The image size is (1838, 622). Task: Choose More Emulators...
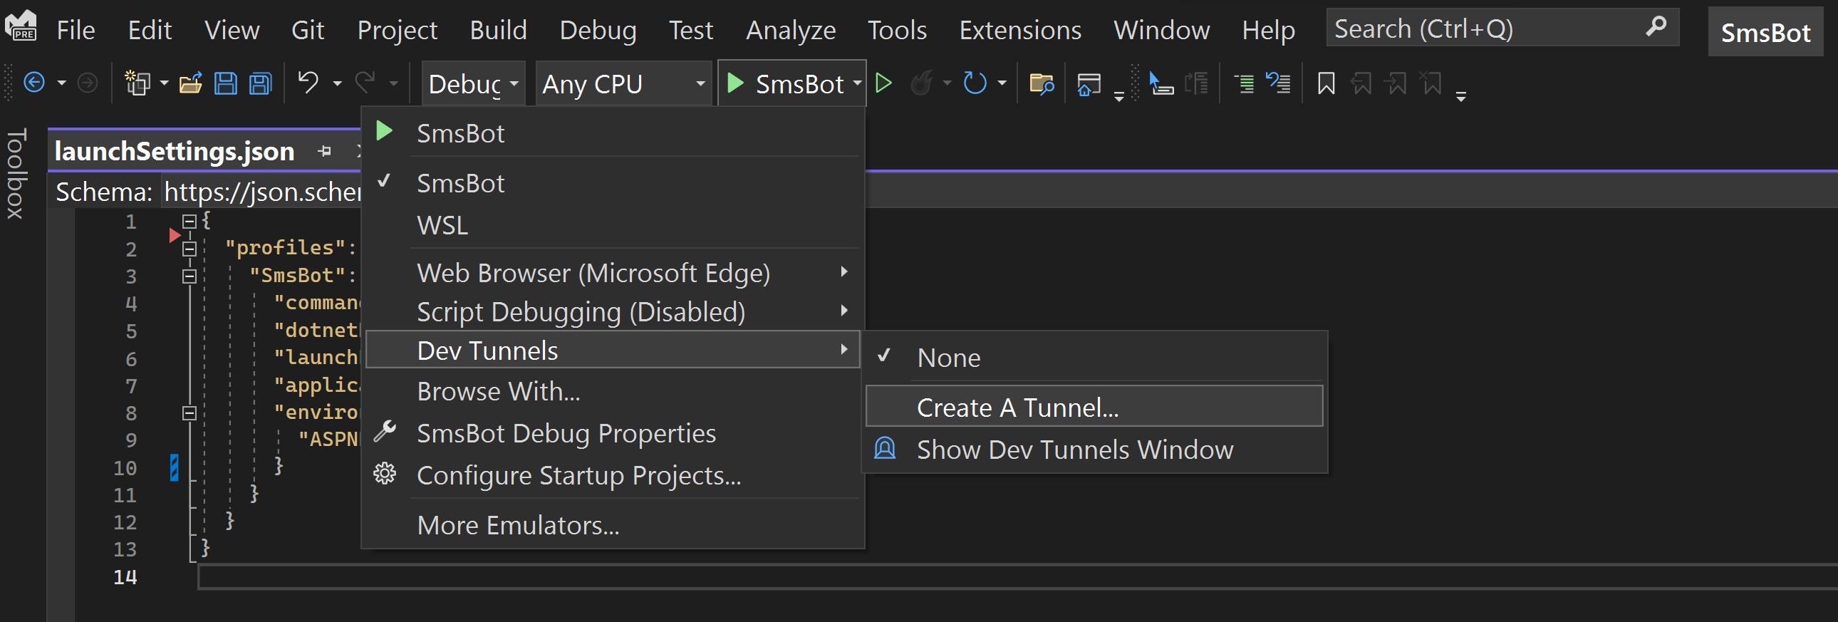pos(613,525)
